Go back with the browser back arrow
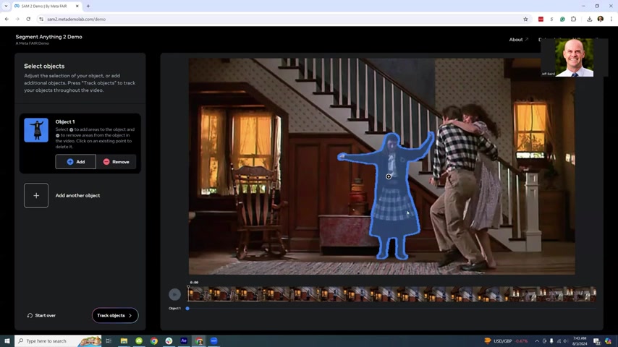The image size is (618, 347). tap(7, 19)
